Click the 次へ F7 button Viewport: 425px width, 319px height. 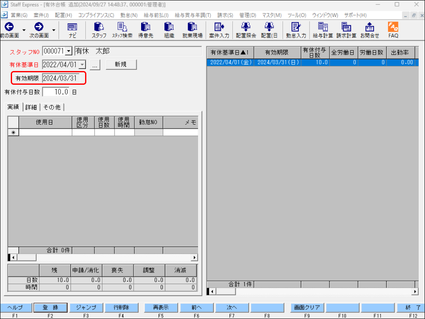(232, 307)
